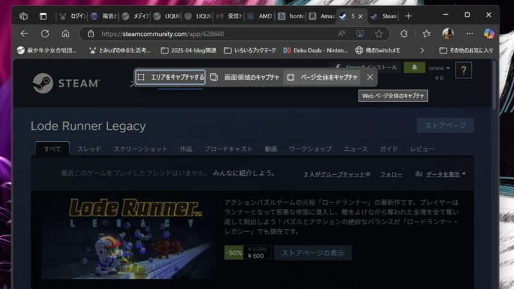This screenshot has width=514, height=289.
Task: Open the 俺のSwitchメモ bookmark
Action: (378, 50)
